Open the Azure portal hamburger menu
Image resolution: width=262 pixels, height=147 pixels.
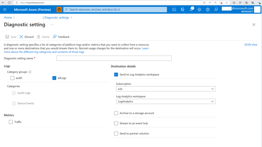pos(5,9)
